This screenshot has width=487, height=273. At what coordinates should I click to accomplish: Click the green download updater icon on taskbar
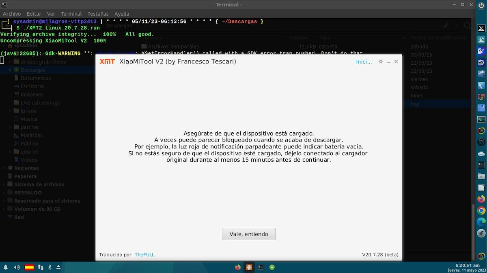272,267
